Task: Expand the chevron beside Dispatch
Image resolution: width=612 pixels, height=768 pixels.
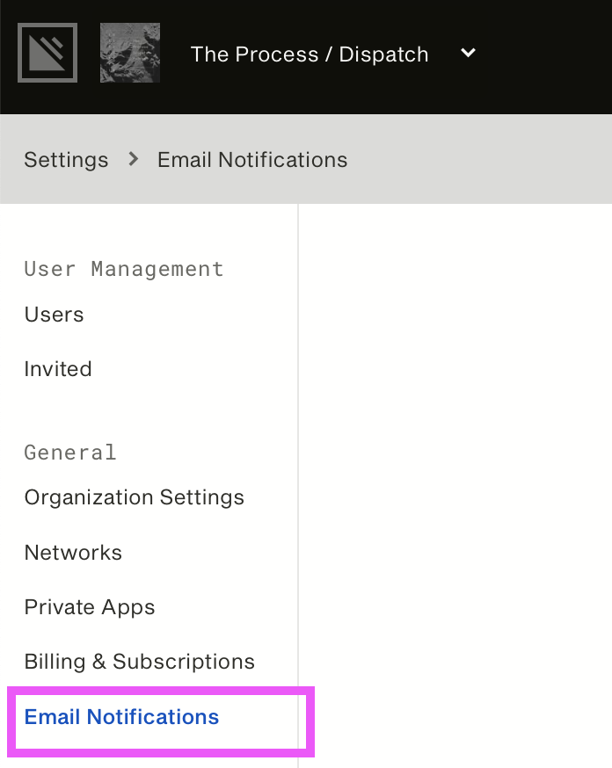Action: [469, 53]
